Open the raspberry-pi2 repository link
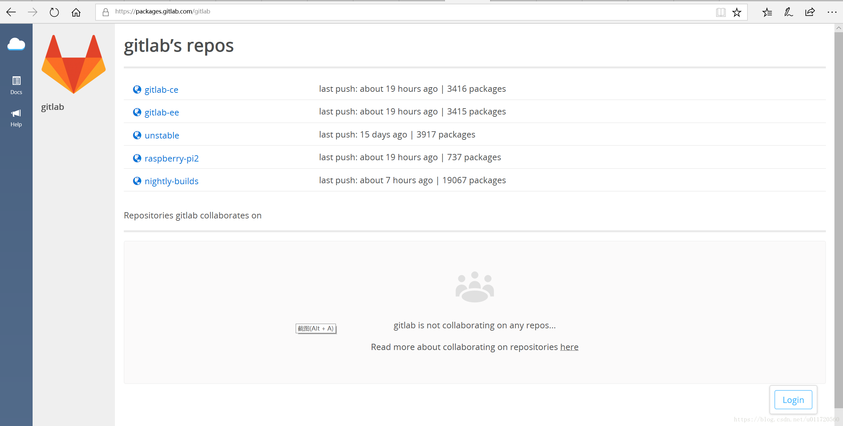Screen dimensions: 843x426 click(172, 158)
